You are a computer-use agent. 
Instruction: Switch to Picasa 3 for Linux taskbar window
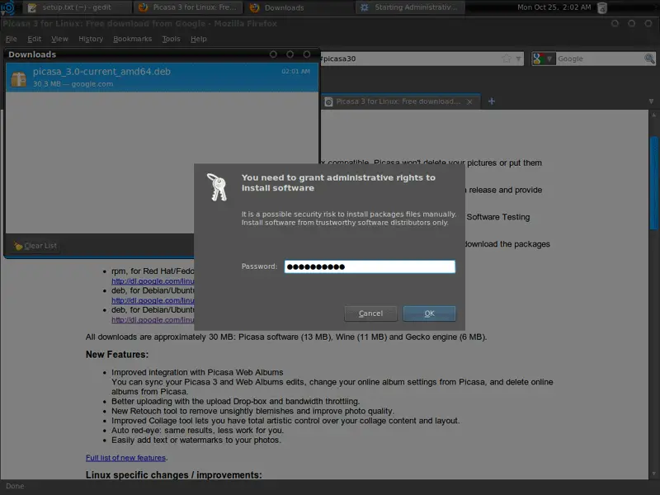pos(189,7)
